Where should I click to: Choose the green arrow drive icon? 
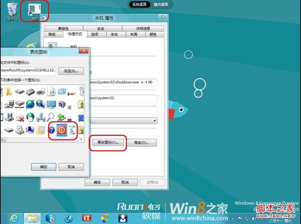coord(62,117)
